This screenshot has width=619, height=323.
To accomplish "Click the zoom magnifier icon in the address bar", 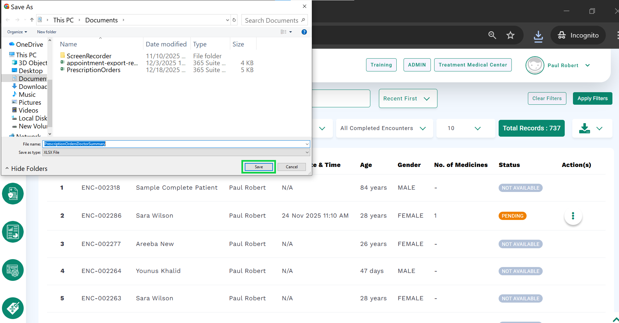I will 492,35.
